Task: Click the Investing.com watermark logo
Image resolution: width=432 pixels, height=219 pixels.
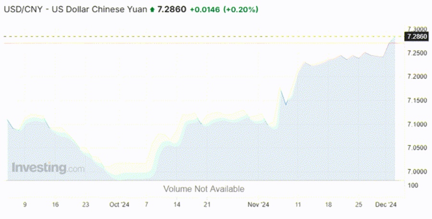Action: 48,168
